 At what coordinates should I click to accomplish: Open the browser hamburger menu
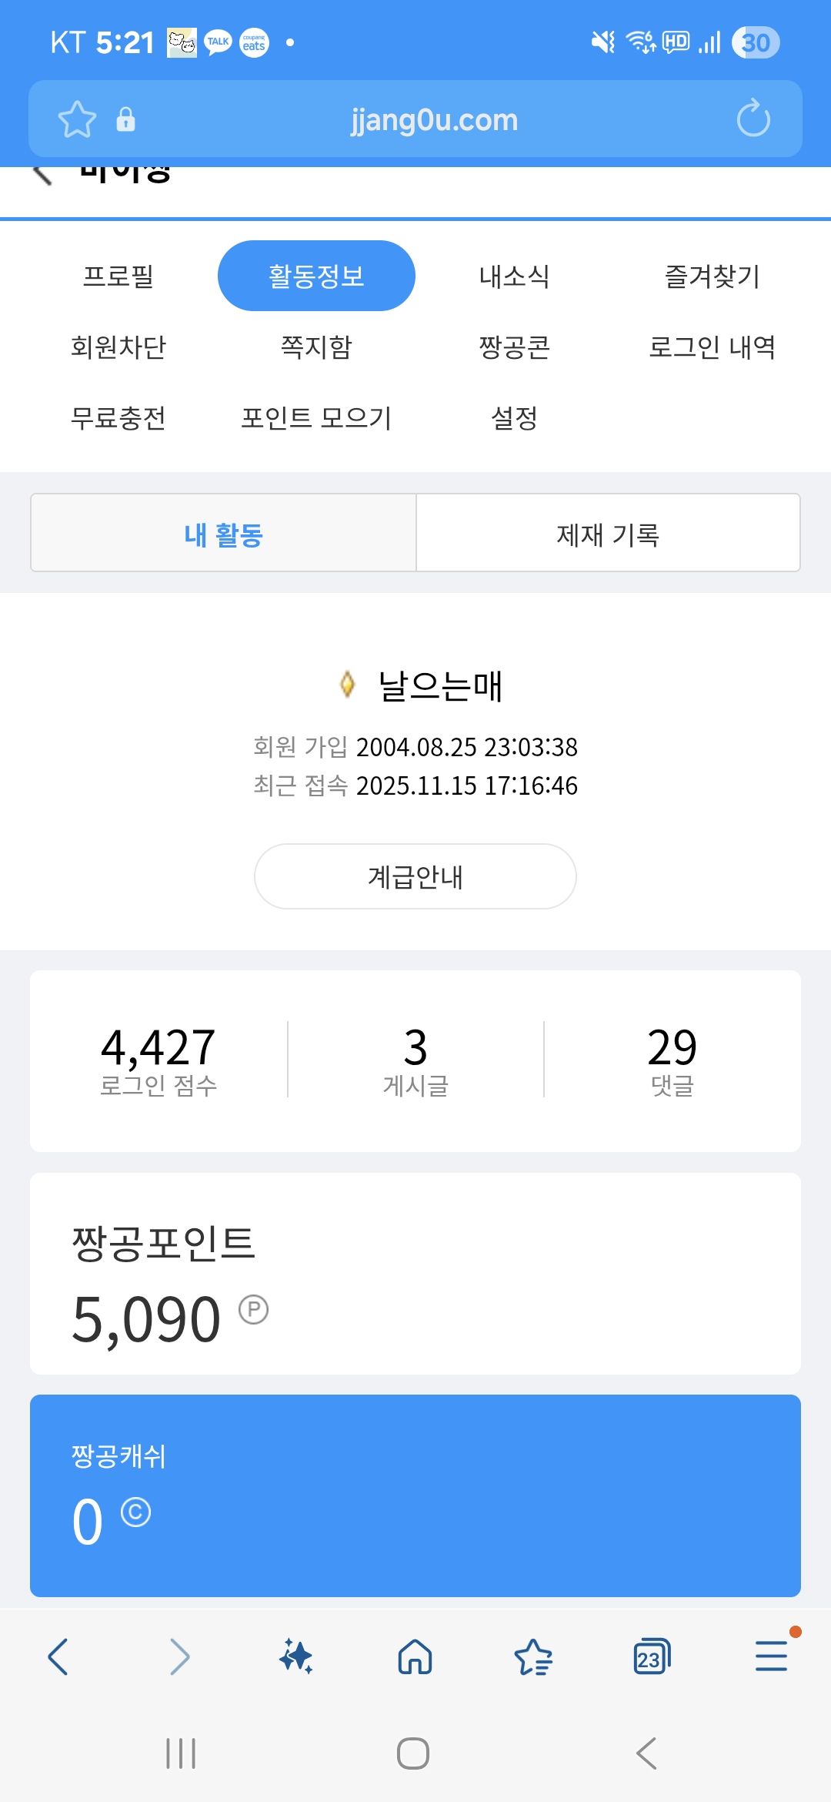(x=770, y=1656)
